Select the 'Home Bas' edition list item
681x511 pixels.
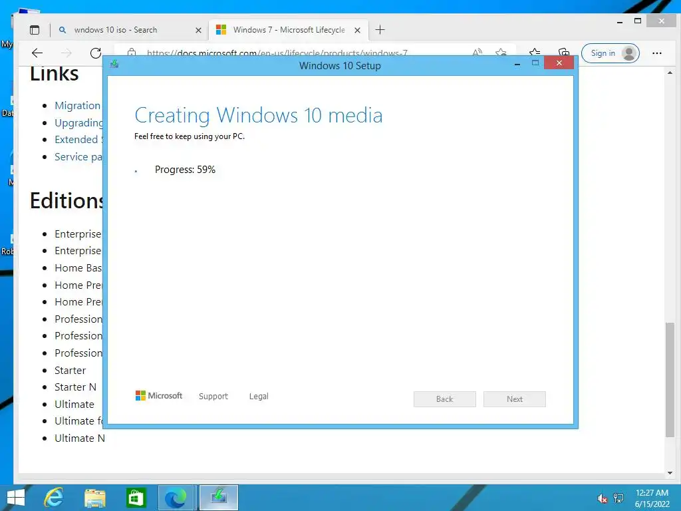click(x=78, y=268)
